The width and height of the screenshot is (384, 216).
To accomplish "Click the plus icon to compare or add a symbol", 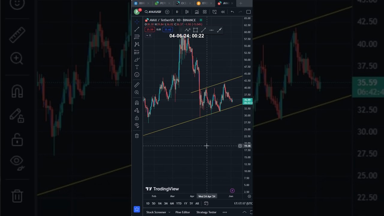I will (167, 12).
